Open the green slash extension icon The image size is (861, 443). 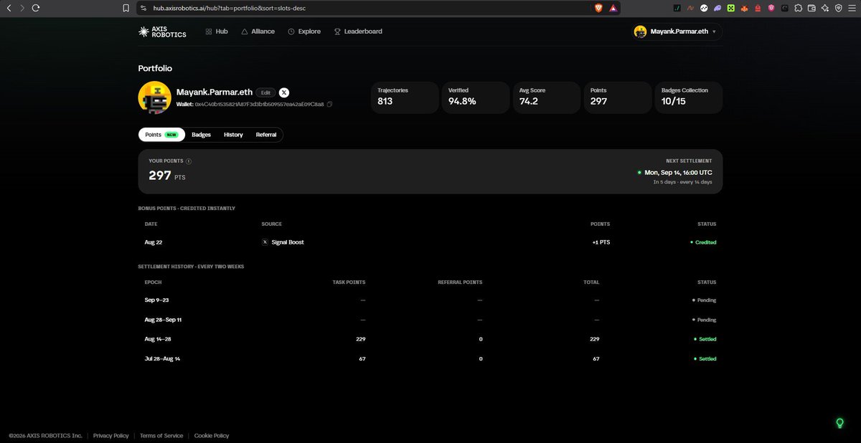(677, 8)
